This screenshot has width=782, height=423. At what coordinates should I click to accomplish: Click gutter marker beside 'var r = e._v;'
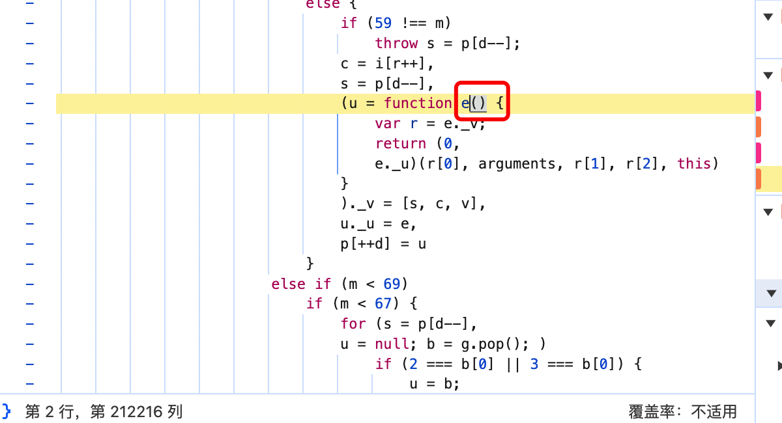(x=30, y=123)
